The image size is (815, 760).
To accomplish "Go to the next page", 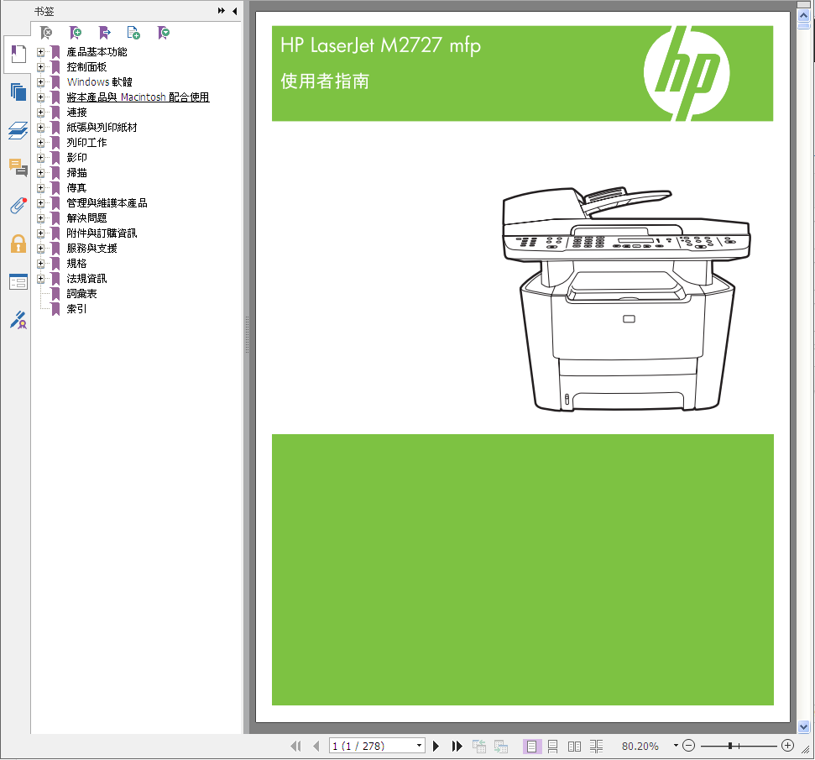I will click(x=436, y=746).
